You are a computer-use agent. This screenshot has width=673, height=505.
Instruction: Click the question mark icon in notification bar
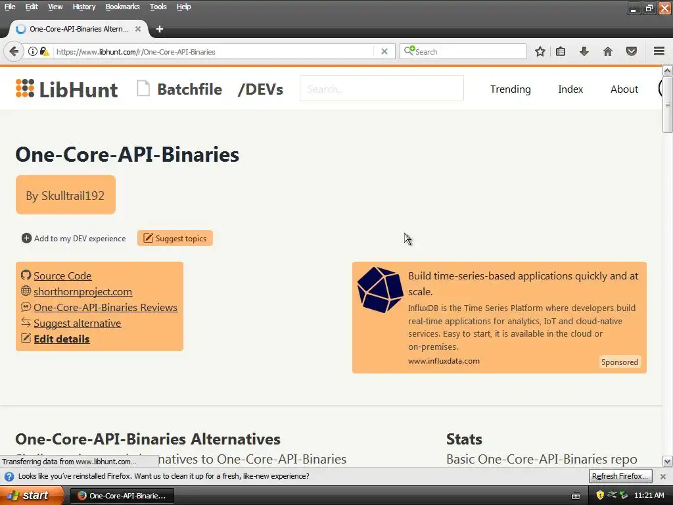click(x=9, y=476)
